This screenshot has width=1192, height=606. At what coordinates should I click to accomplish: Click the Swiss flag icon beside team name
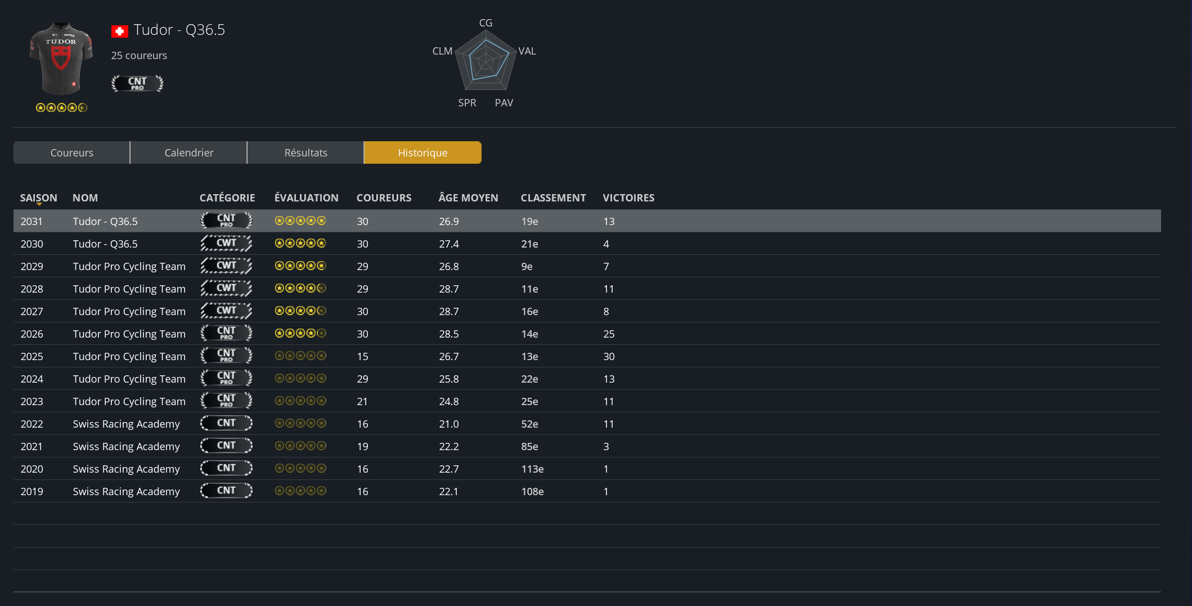coord(119,32)
